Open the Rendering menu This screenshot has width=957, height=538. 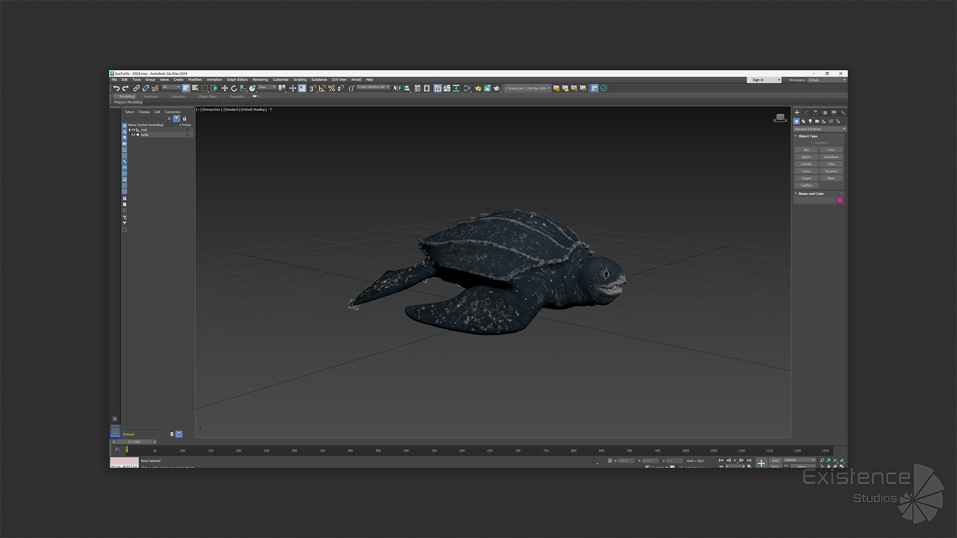[260, 80]
